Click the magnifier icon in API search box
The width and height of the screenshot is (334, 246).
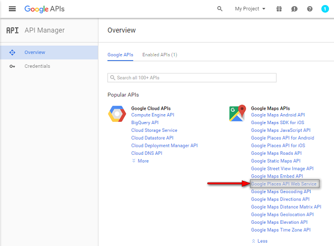pyautogui.click(x=112, y=78)
